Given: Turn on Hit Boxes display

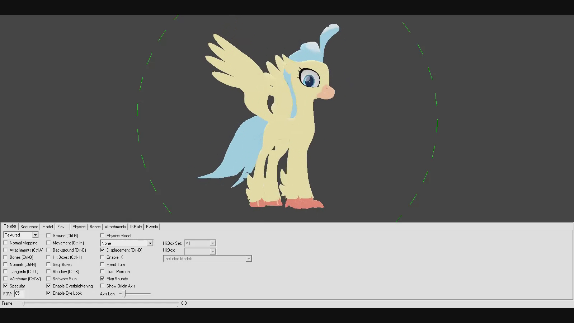Looking at the screenshot, I should [x=49, y=257].
